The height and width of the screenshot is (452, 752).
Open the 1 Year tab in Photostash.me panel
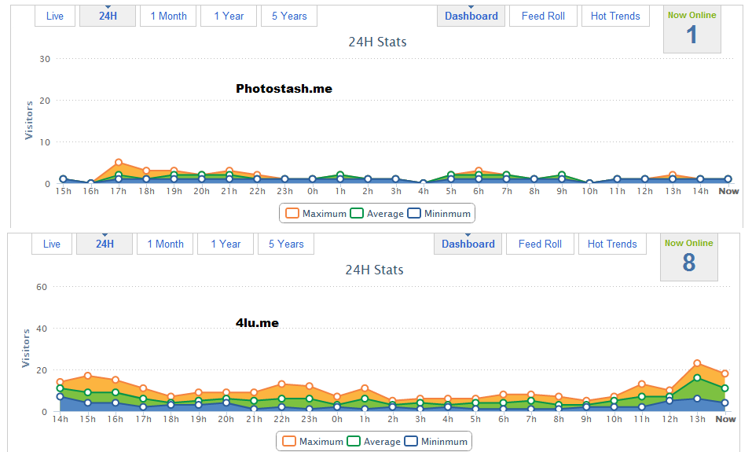229,16
